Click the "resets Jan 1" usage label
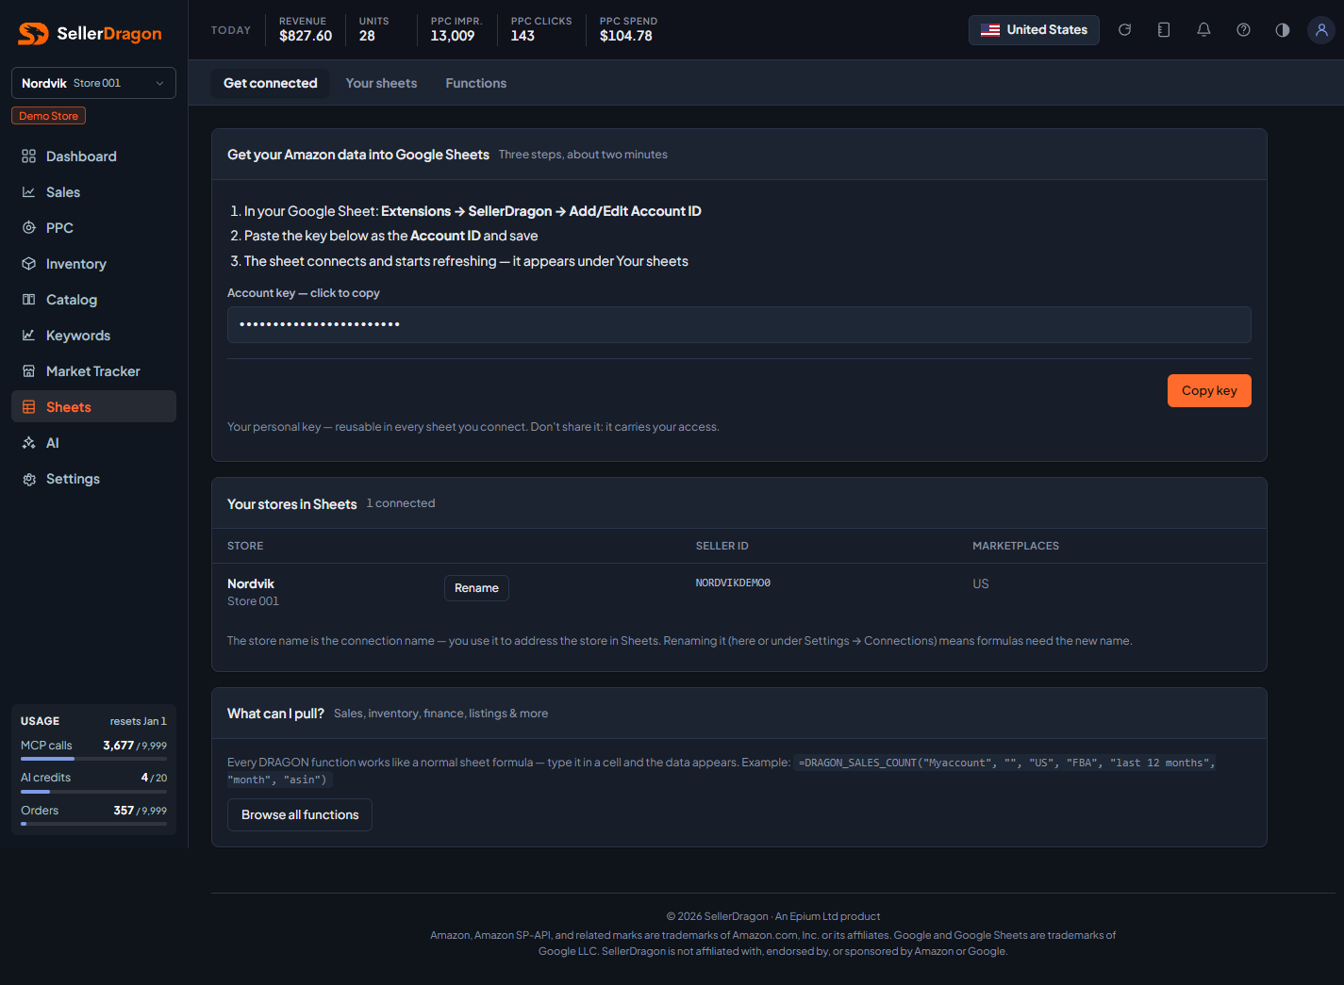The height and width of the screenshot is (985, 1344). coord(138,721)
